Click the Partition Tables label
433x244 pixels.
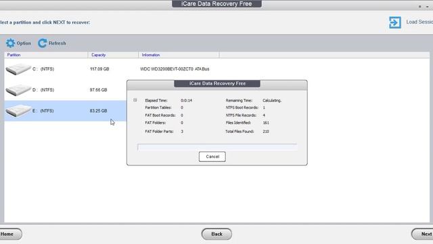point(158,108)
